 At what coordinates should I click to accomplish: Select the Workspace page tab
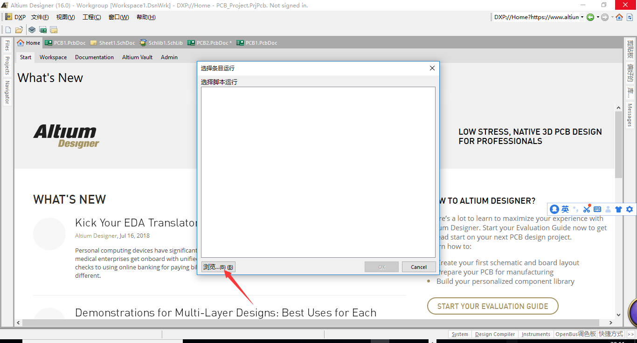[53, 57]
